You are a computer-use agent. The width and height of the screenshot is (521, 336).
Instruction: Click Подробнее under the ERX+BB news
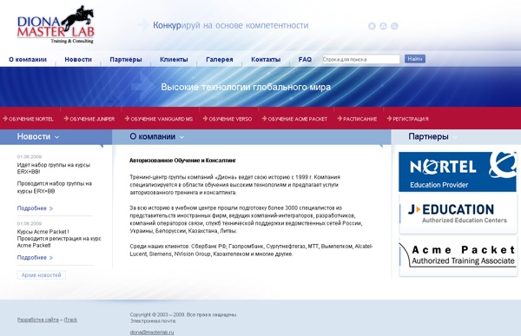(35, 208)
